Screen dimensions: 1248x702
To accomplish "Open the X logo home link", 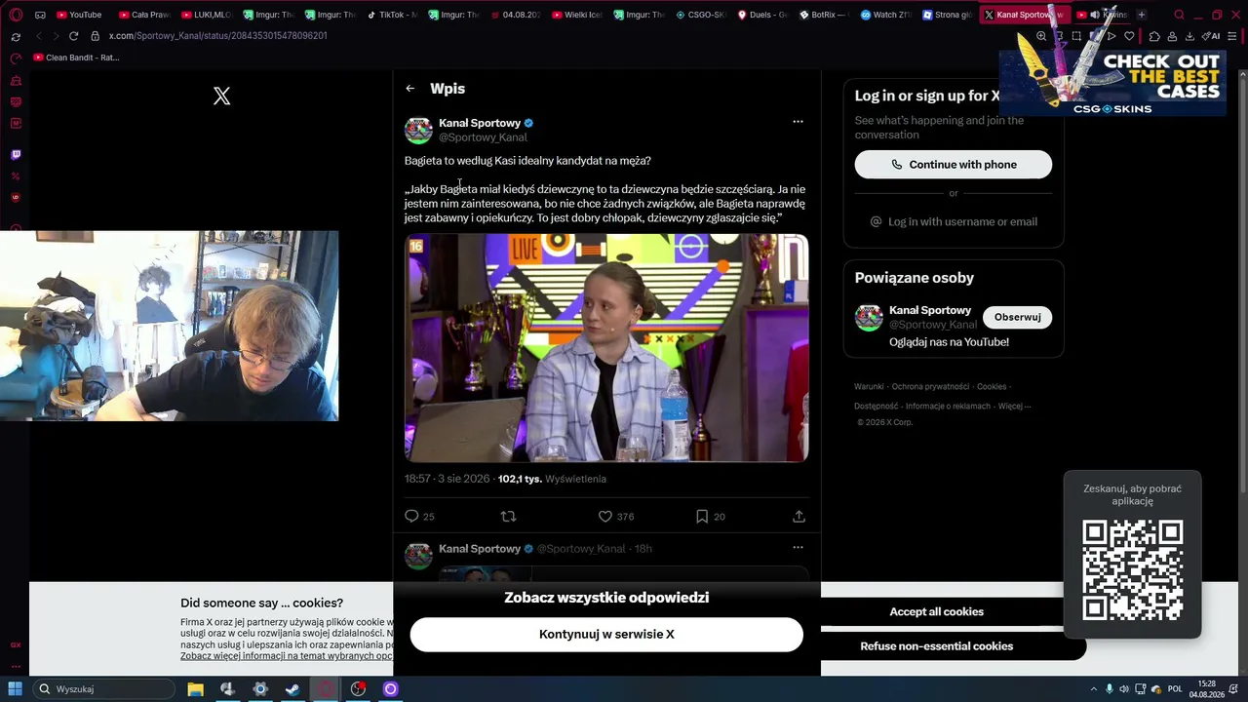I will (222, 96).
